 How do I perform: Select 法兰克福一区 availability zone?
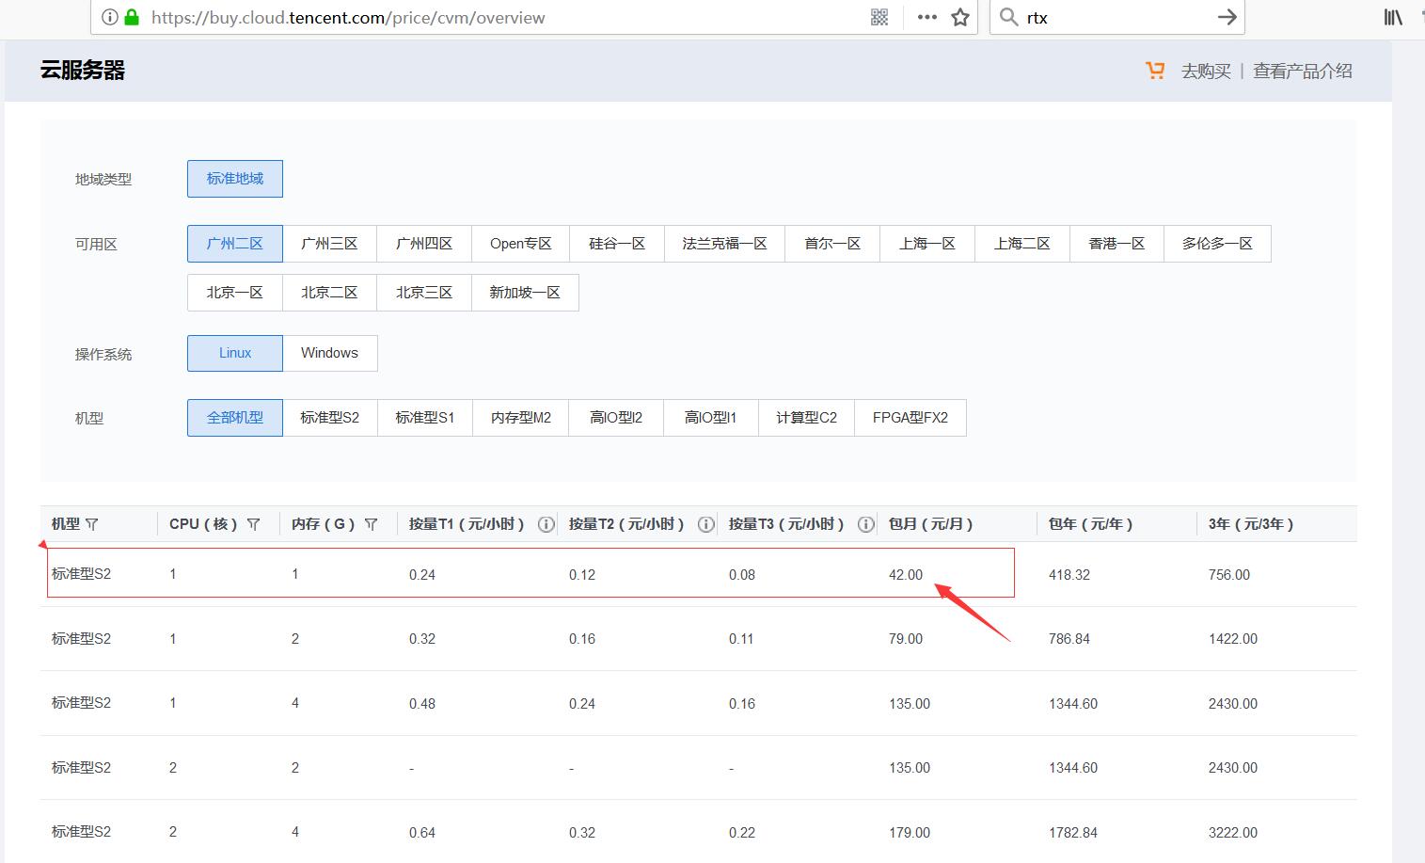[725, 244]
